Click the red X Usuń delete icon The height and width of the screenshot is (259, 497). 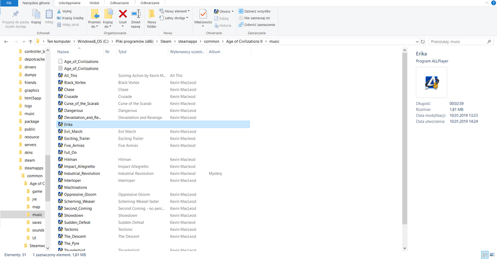(123, 14)
